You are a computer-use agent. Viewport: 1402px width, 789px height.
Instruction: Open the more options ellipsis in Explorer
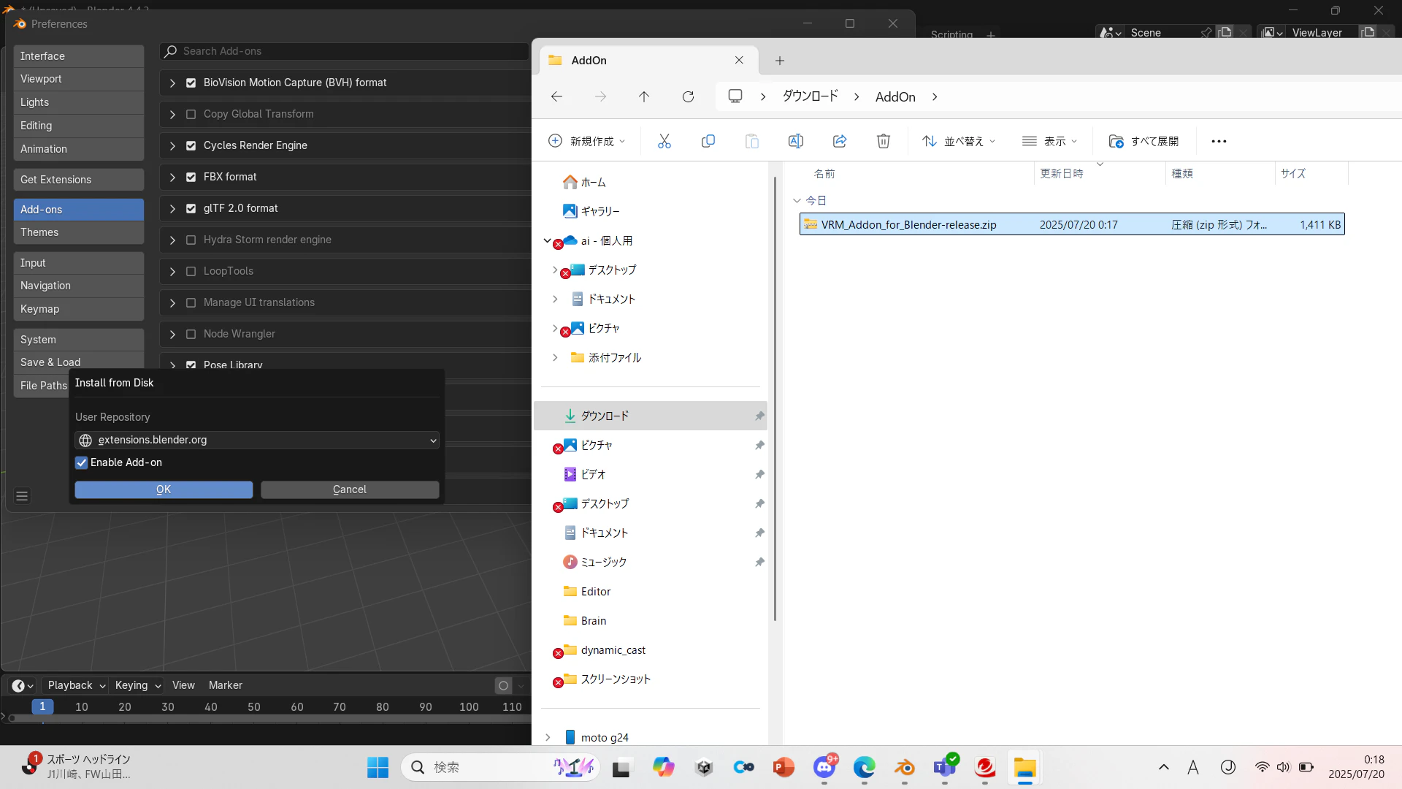1219,141
